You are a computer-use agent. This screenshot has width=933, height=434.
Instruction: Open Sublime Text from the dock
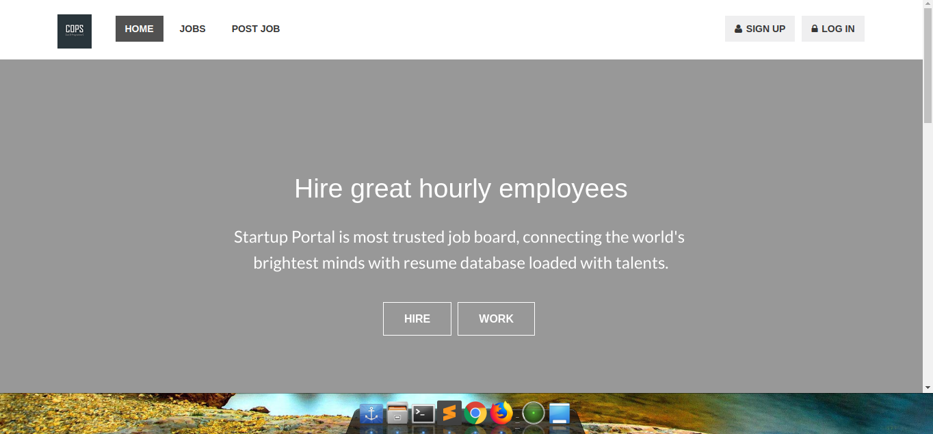[449, 413]
